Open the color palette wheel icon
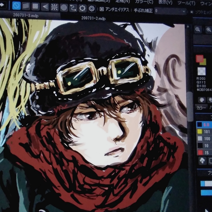 (x=202, y=100)
